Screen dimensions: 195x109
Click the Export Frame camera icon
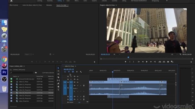point(168,62)
